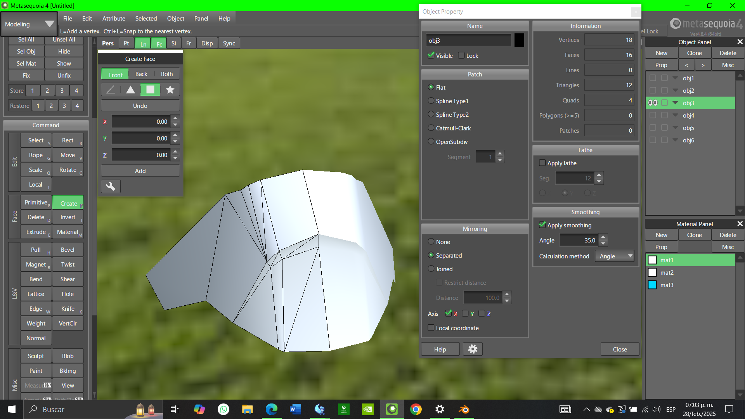Open the Blender icon on the taskbar
Viewport: 745px width, 419px height.
tap(464, 409)
